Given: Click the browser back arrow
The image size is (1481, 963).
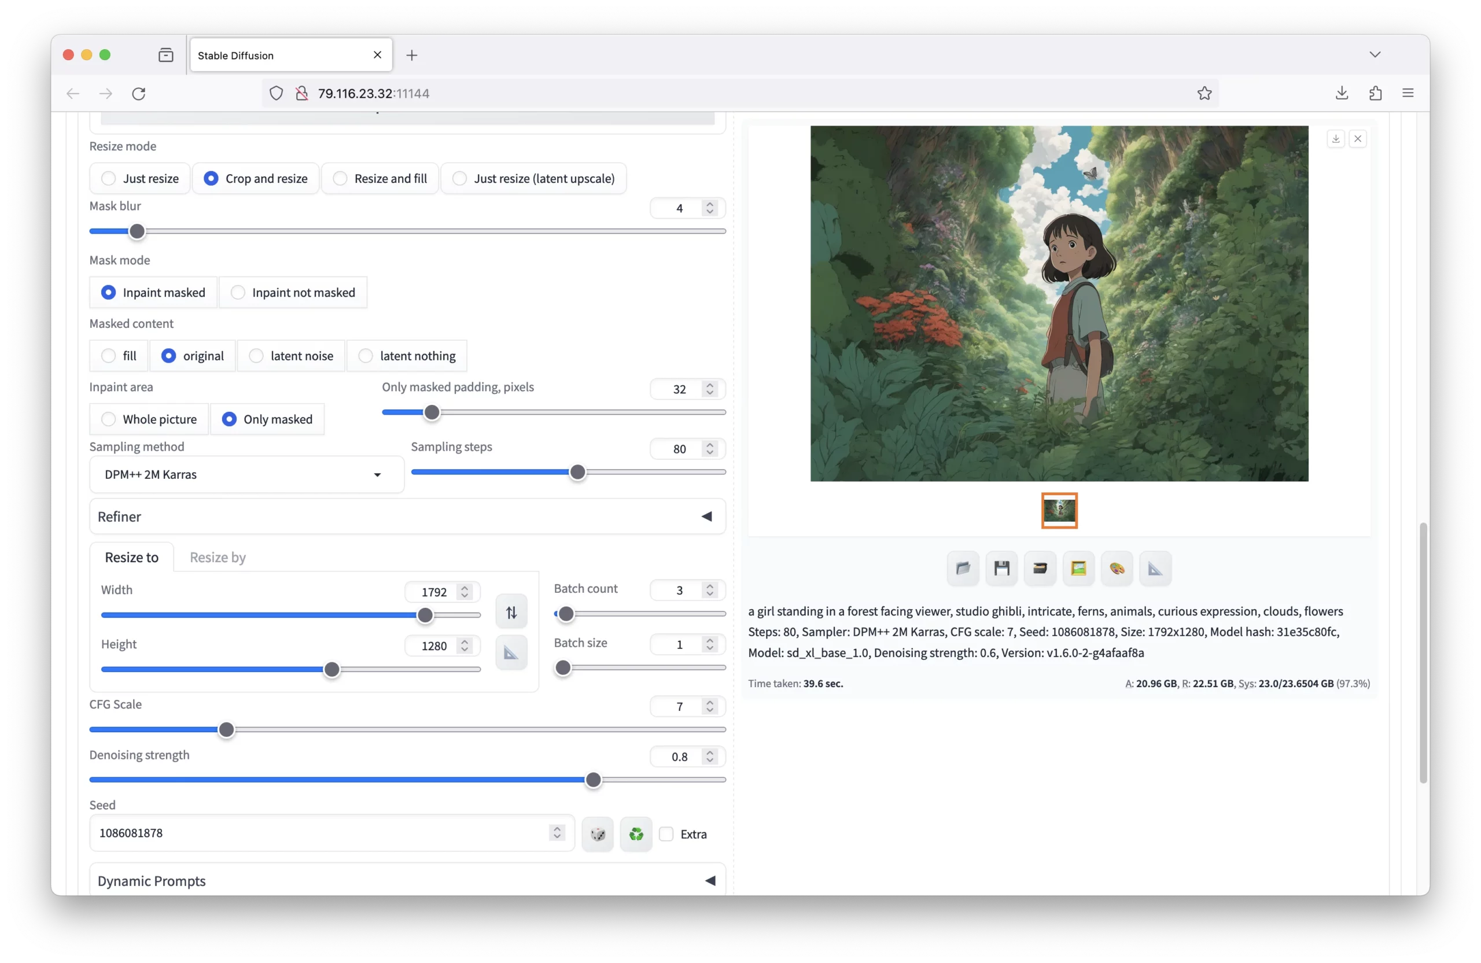Looking at the screenshot, I should coord(73,93).
